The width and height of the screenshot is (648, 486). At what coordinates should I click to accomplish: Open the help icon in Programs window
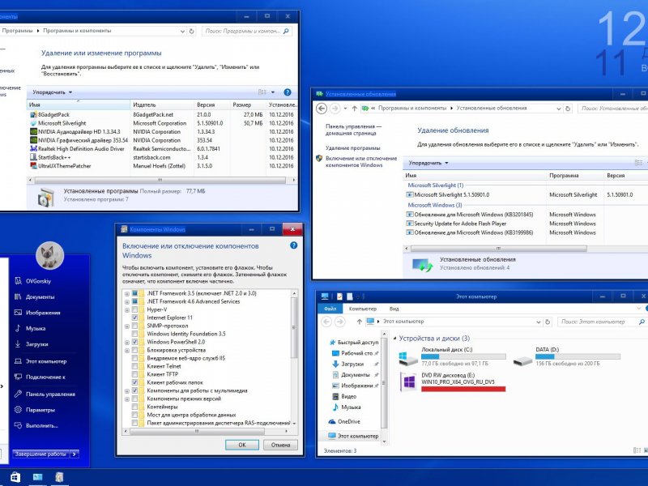(288, 92)
